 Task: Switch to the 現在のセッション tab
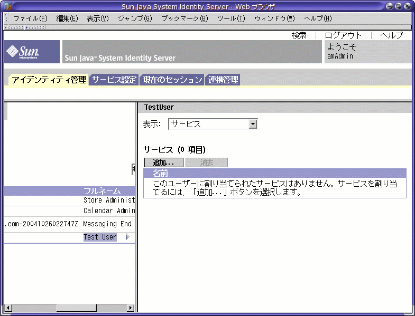pyautogui.click(x=172, y=80)
